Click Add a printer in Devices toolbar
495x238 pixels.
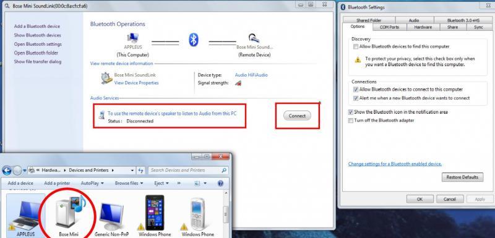[x=57, y=183]
